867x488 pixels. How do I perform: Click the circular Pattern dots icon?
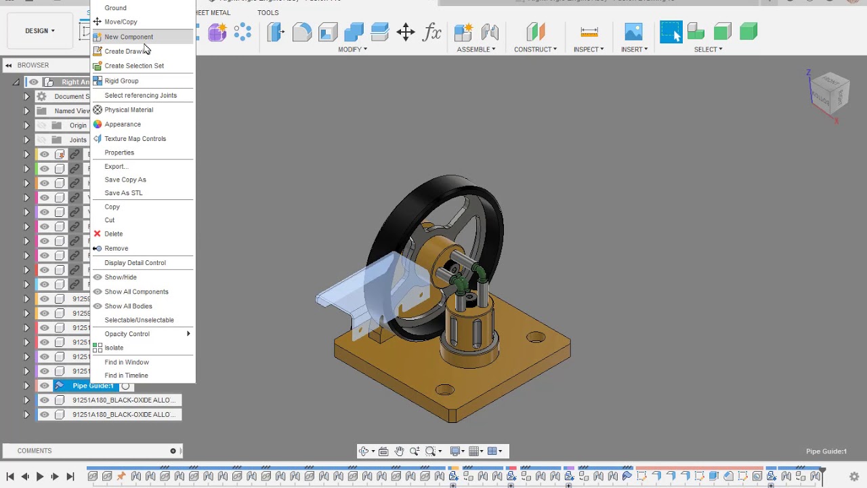pos(242,32)
